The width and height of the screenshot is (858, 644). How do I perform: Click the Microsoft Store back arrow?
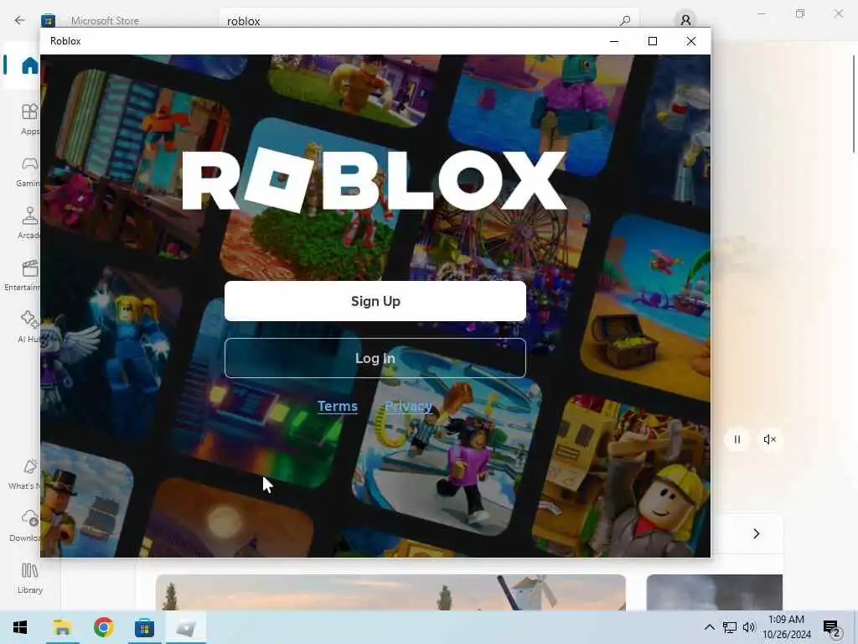pyautogui.click(x=20, y=20)
